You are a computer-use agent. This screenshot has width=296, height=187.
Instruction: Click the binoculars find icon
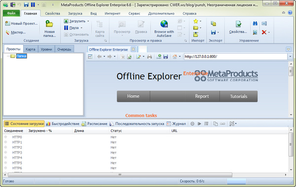[x=255, y=23]
